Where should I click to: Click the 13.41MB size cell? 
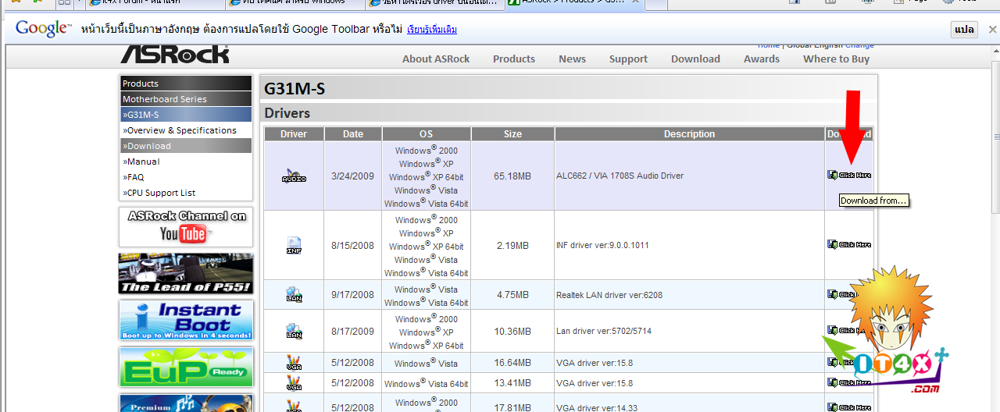point(512,383)
